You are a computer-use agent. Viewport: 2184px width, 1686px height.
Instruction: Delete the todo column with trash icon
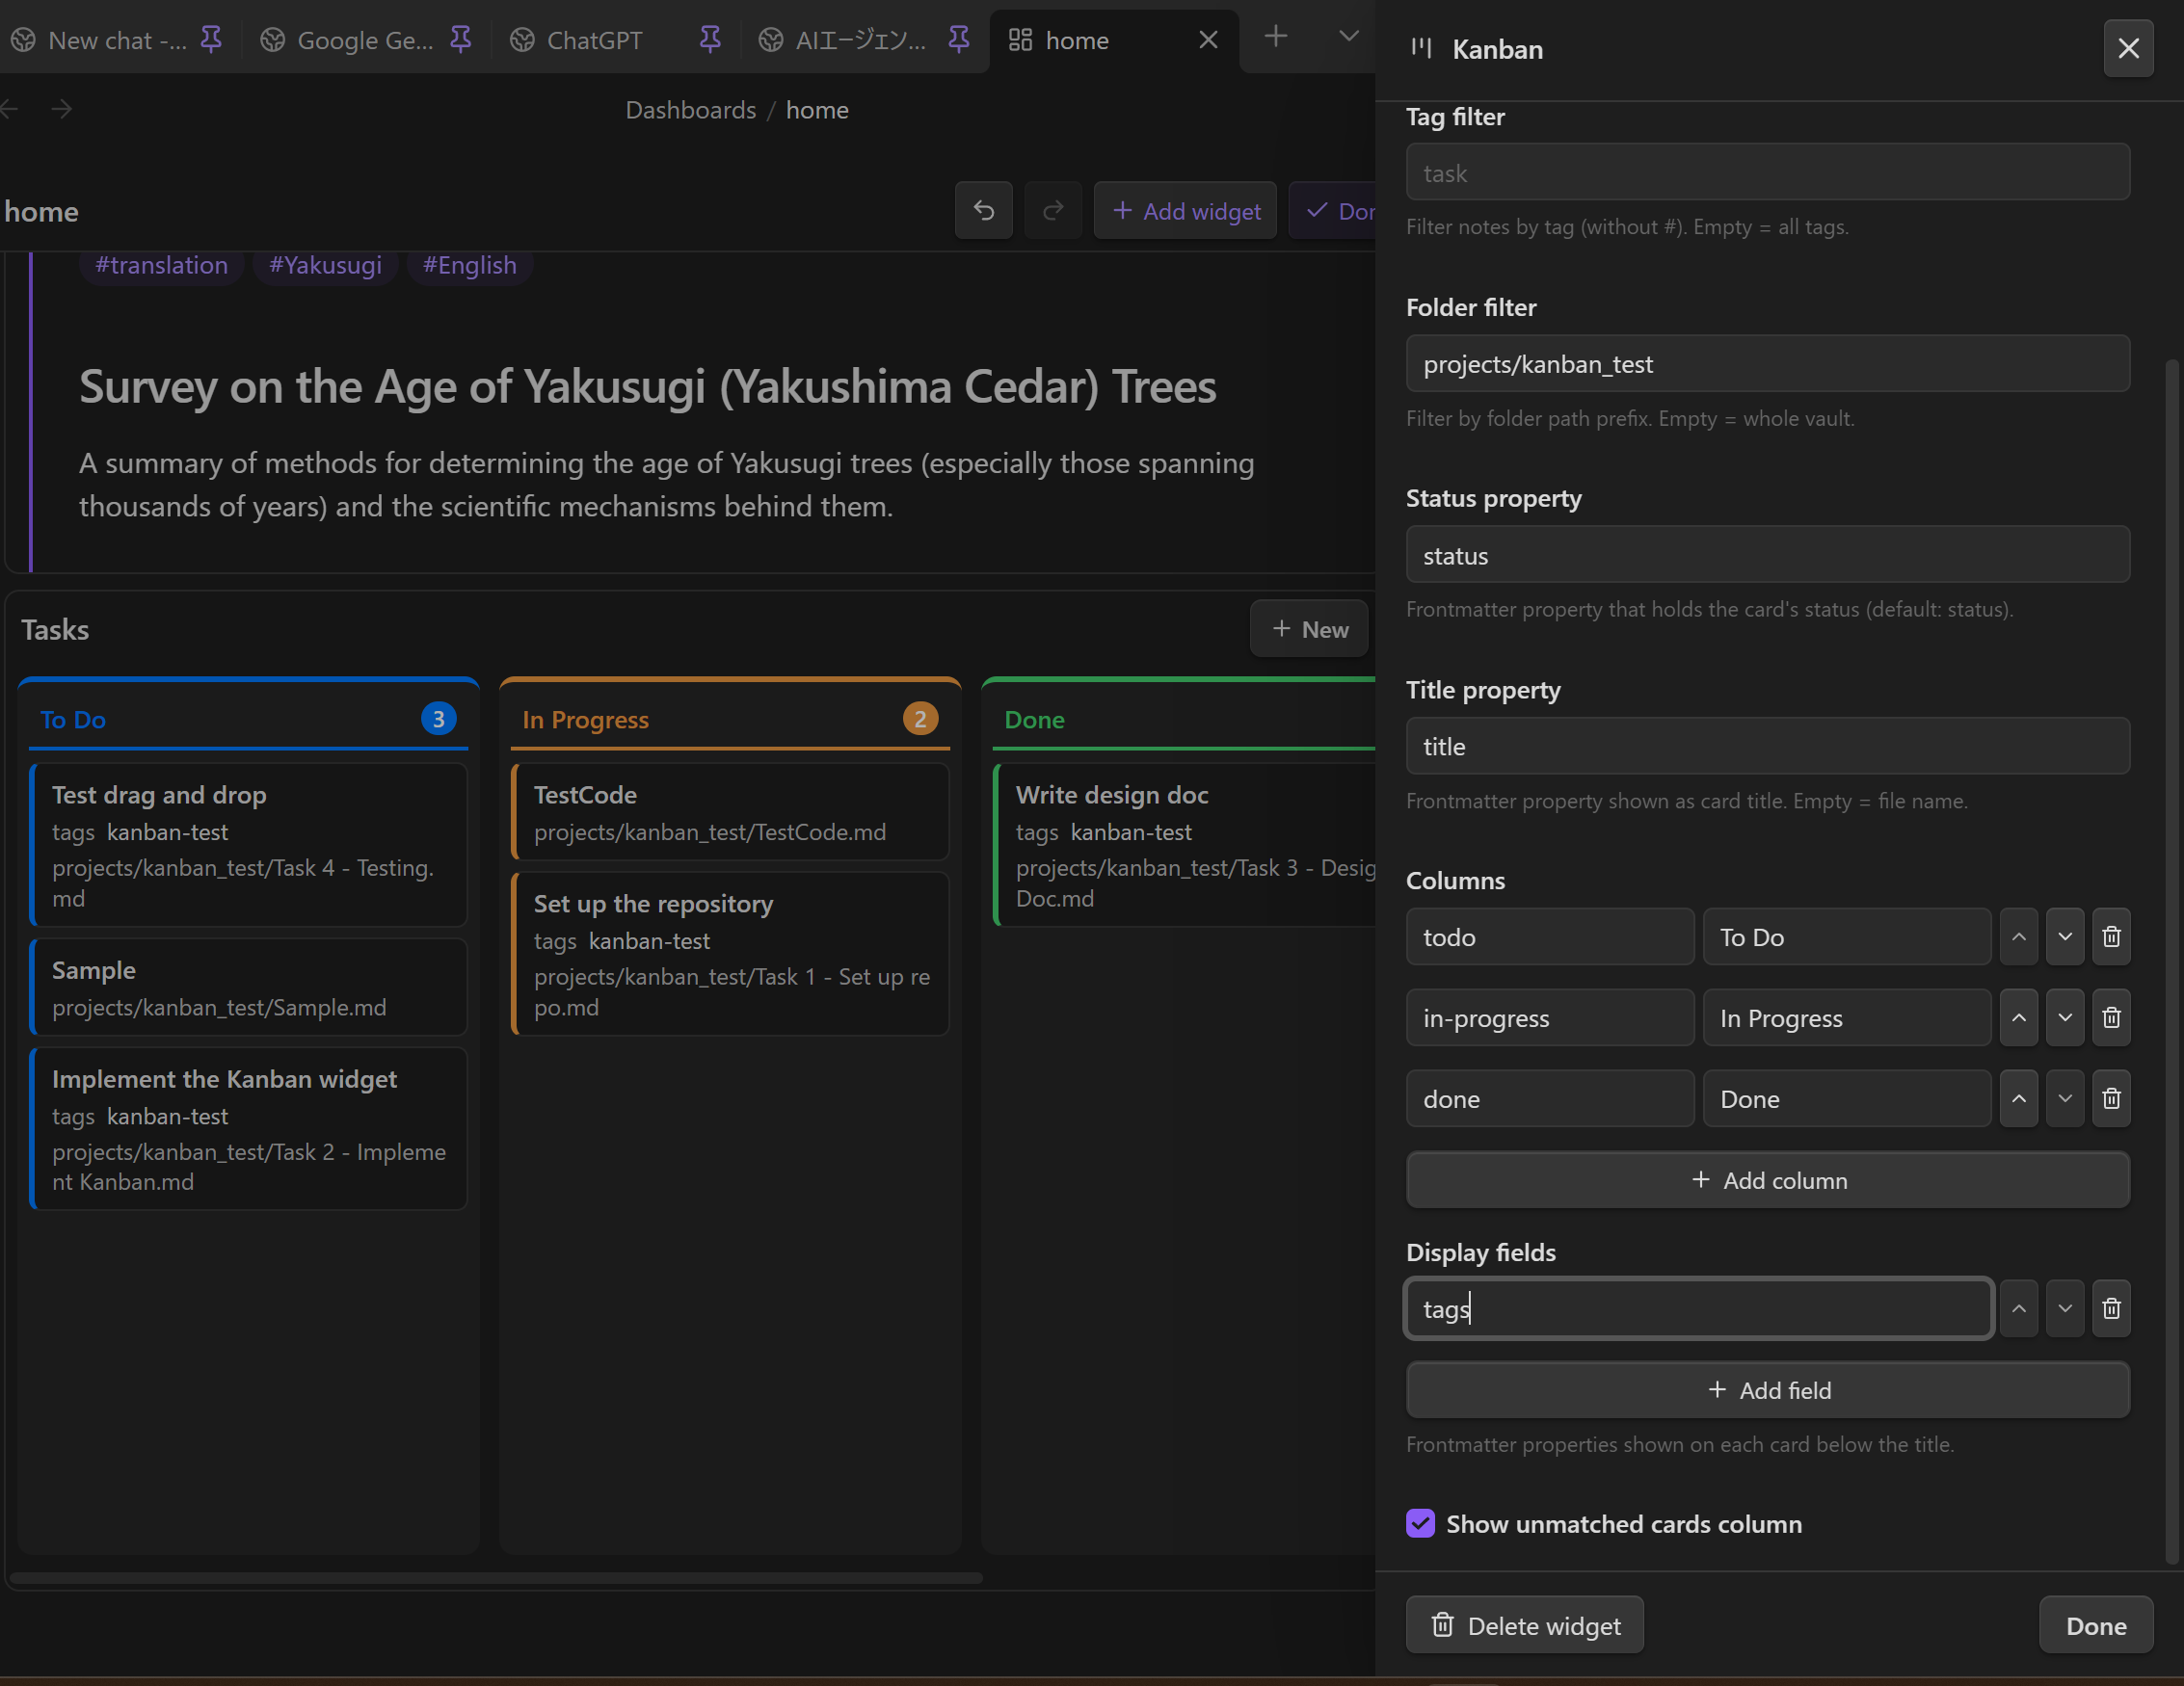point(2111,936)
